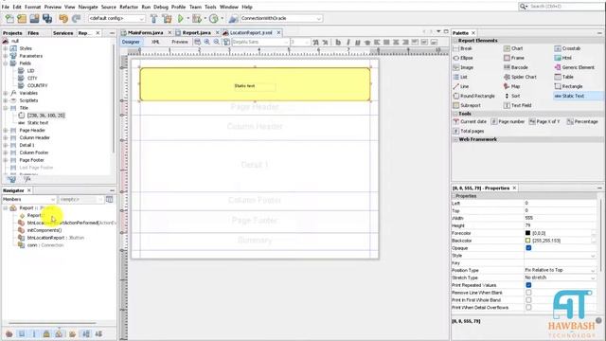The height and width of the screenshot is (341, 606).
Task: Click the Clean and Build icon
Action: point(167,18)
